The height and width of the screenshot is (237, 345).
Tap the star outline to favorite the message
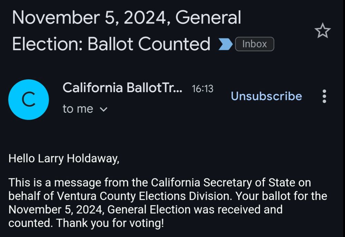tap(323, 31)
